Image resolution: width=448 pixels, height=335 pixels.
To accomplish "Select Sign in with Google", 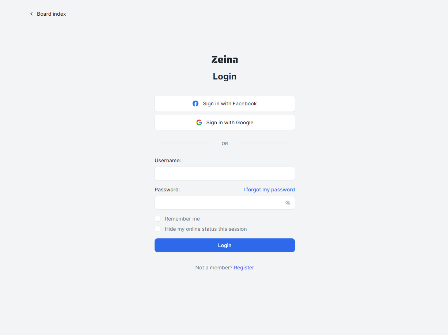I will point(224,122).
